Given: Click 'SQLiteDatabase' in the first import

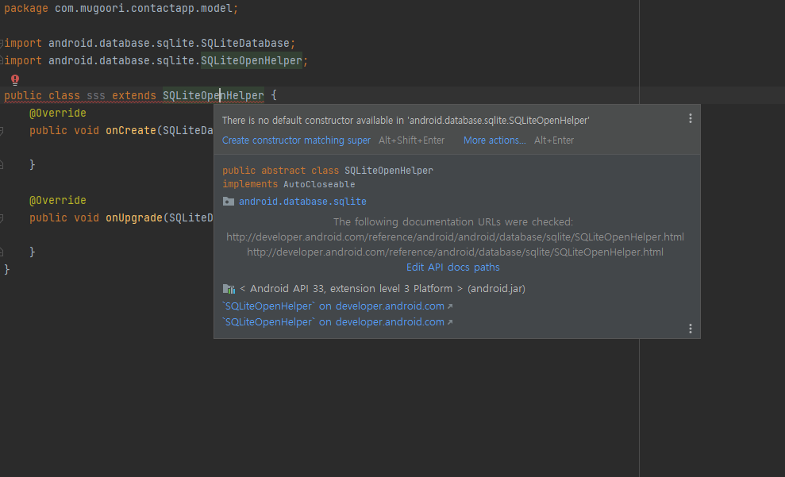Looking at the screenshot, I should [244, 43].
